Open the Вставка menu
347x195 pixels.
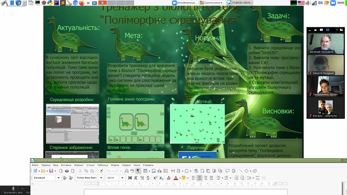coord(66,165)
